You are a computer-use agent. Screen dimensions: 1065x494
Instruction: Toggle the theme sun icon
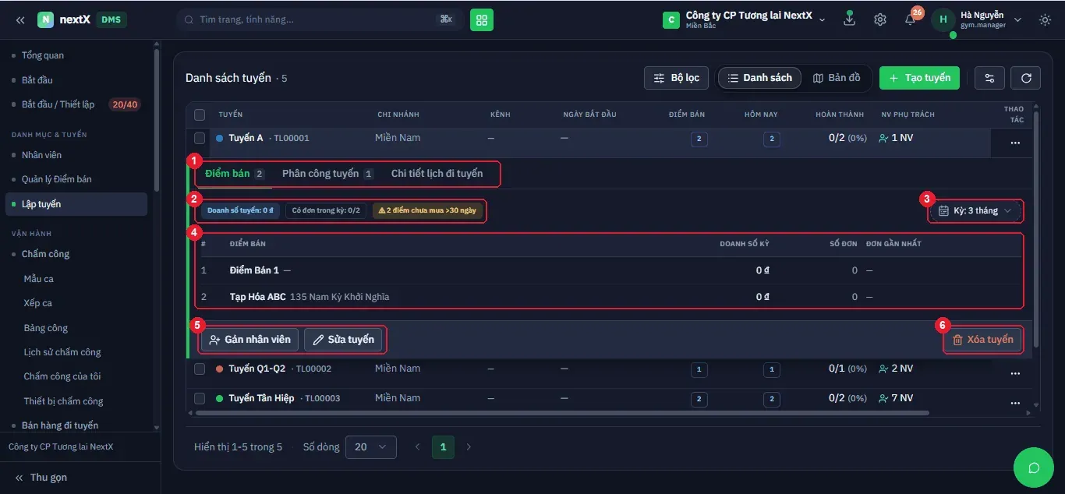1046,19
